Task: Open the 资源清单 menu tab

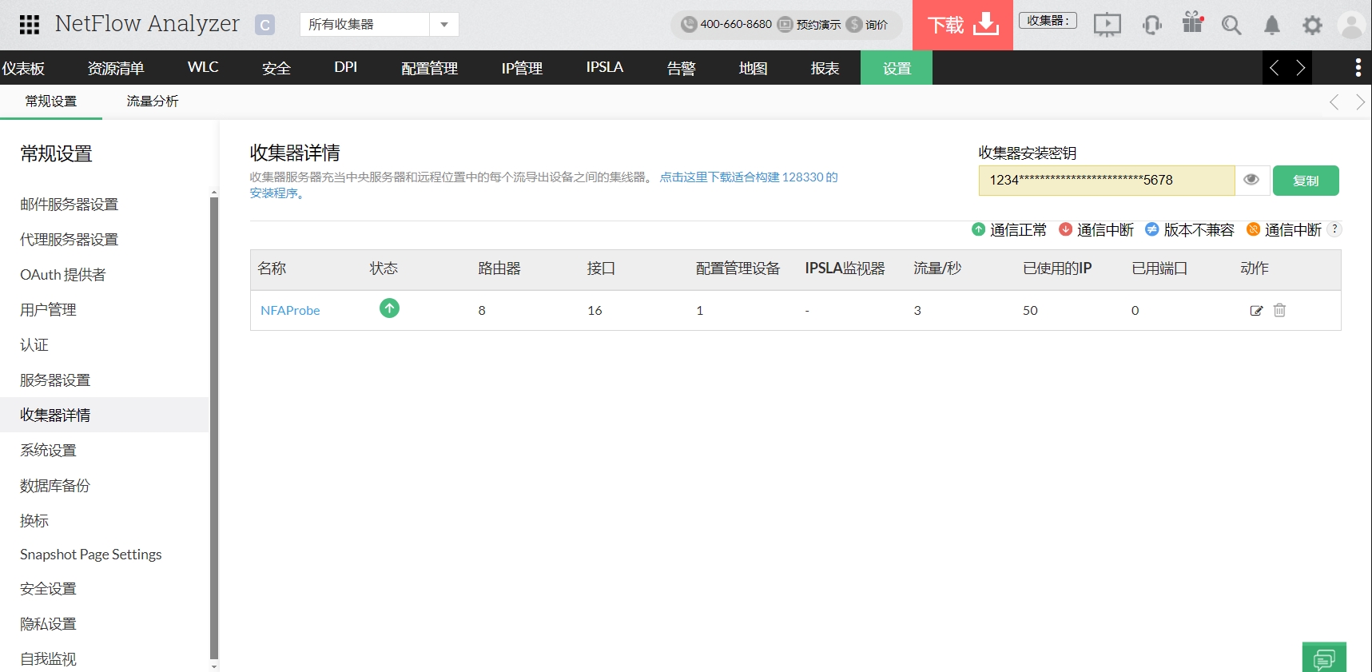Action: coord(116,68)
